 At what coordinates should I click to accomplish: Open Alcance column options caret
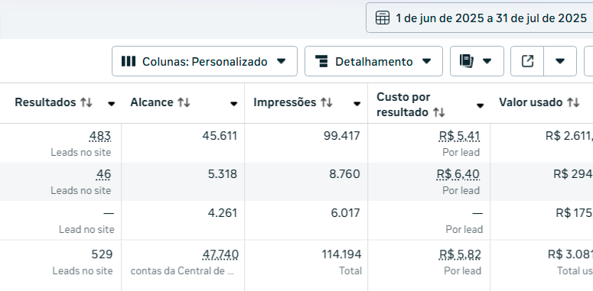[x=233, y=104]
